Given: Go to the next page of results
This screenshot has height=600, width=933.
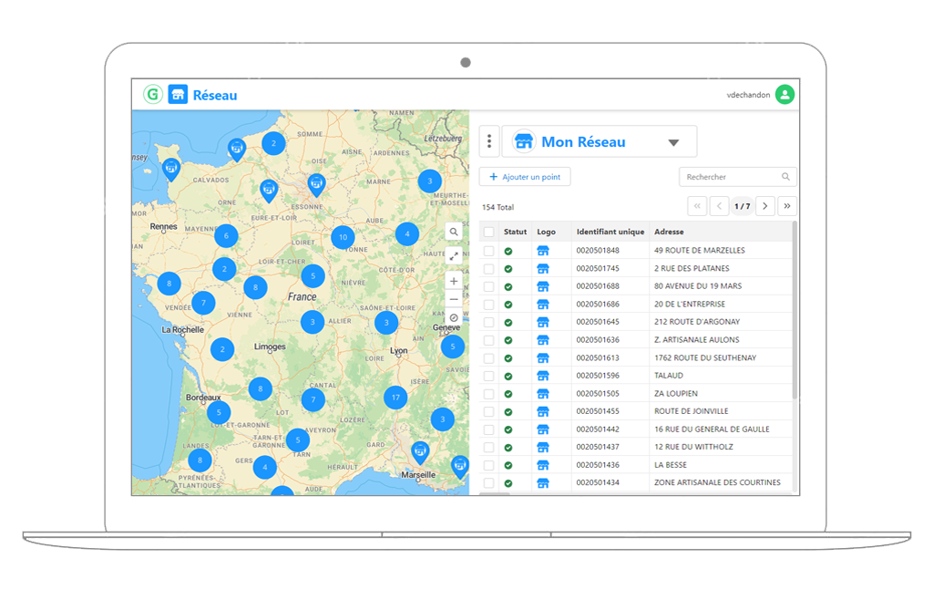Looking at the screenshot, I should point(765,206).
